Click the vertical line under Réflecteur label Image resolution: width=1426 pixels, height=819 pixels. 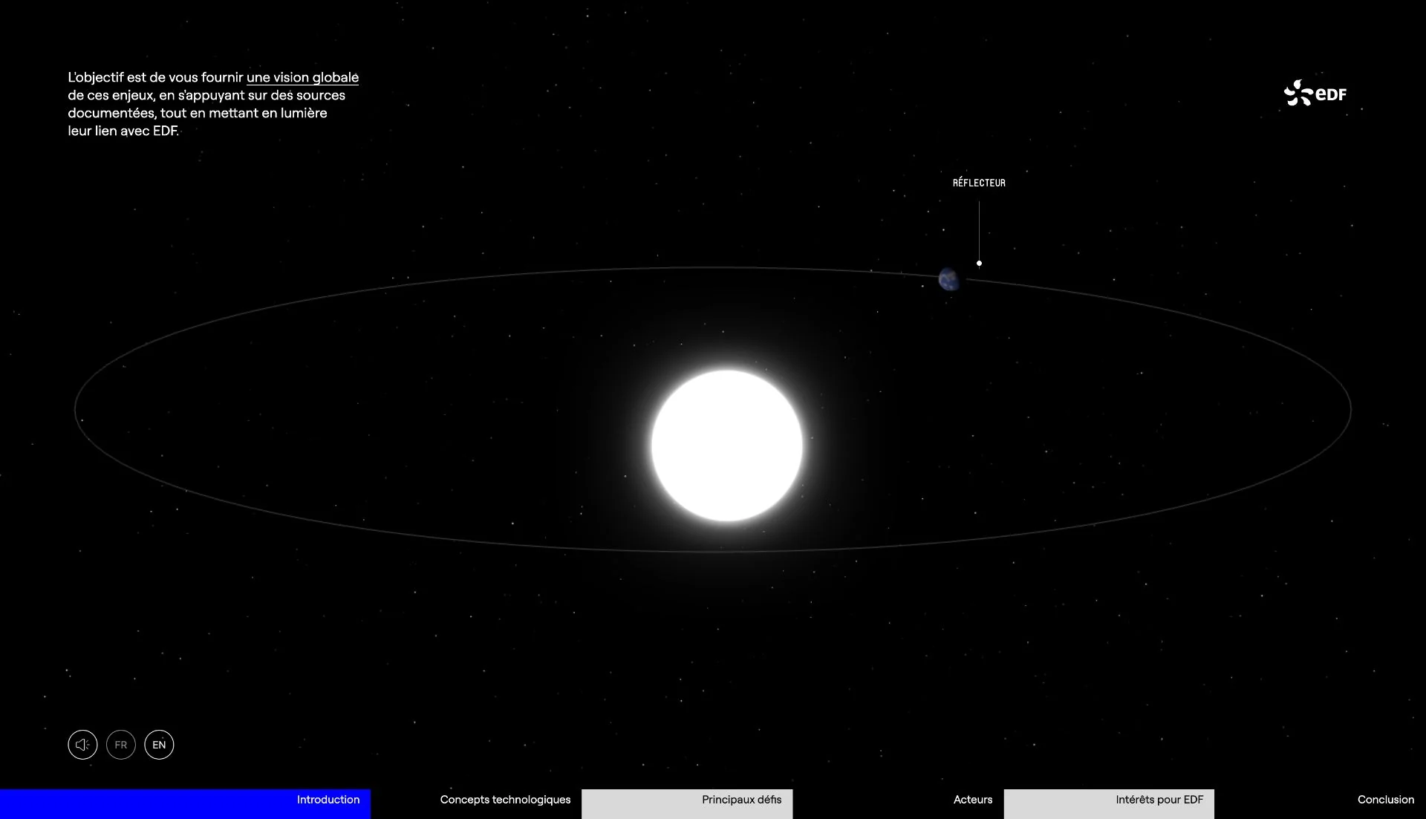(x=979, y=230)
